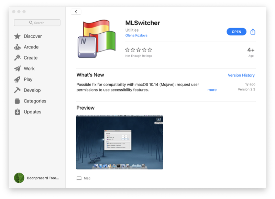Open Boonpraserd account profile
The width and height of the screenshot is (275, 199).
tap(36, 178)
